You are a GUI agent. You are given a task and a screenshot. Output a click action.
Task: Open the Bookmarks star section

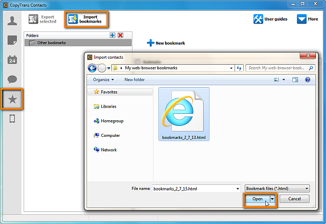coord(12,99)
